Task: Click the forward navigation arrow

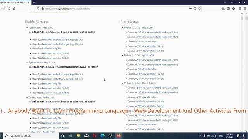Action: click(4, 8)
